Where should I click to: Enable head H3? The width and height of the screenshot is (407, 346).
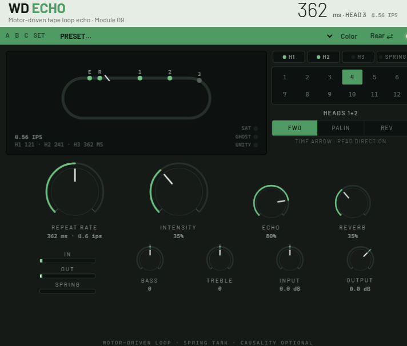[x=358, y=57]
